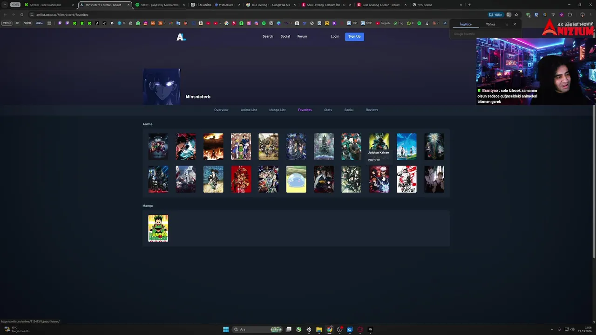This screenshot has height=335, width=596.
Task: Switch to the Stats profile tab
Action: [x=328, y=110]
